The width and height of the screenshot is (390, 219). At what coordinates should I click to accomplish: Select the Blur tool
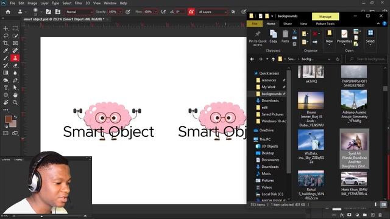tap(15, 73)
